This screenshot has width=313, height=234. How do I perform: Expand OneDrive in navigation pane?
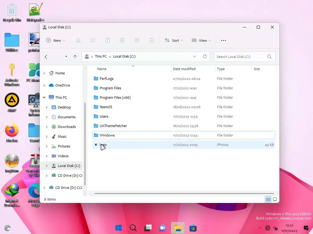[x=44, y=85]
